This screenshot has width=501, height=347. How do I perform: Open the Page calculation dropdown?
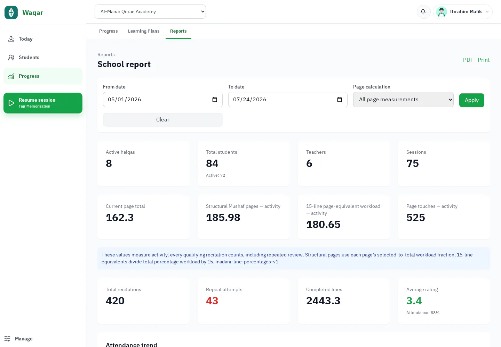pyautogui.click(x=403, y=100)
